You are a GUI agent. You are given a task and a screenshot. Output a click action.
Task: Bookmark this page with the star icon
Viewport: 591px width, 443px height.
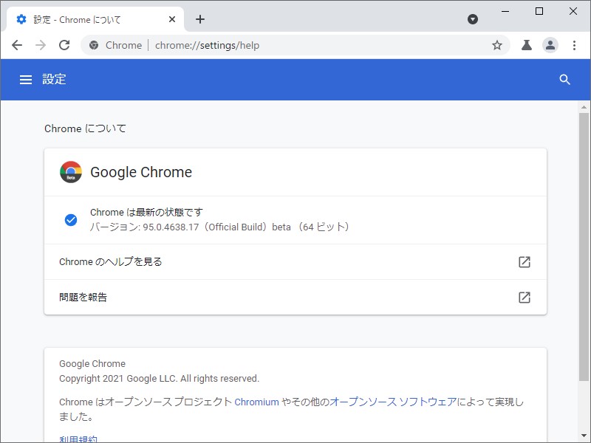(497, 45)
